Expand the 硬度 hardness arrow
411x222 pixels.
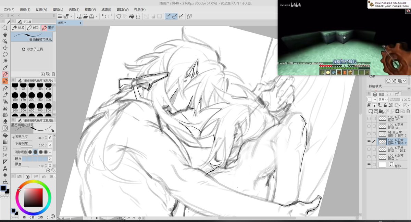tap(50, 159)
